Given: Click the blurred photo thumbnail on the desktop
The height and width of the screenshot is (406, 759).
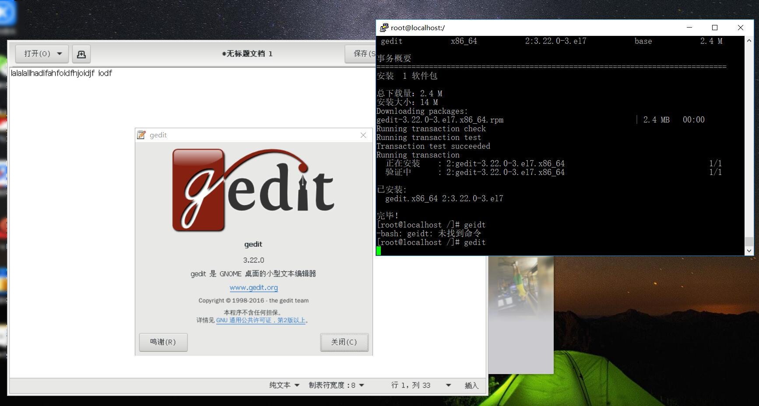Looking at the screenshot, I should coord(521,315).
